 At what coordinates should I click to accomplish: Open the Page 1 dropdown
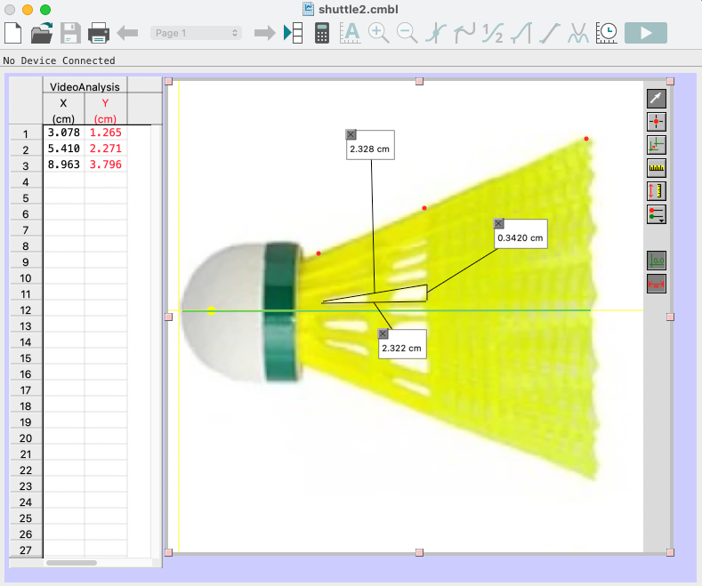coord(196,33)
